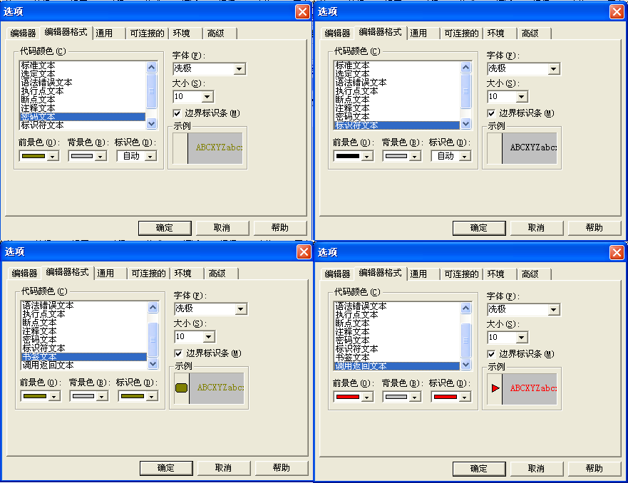Open 字体 dropdown in the 密码文本-selected dialog
628x483 pixels.
pos(239,69)
